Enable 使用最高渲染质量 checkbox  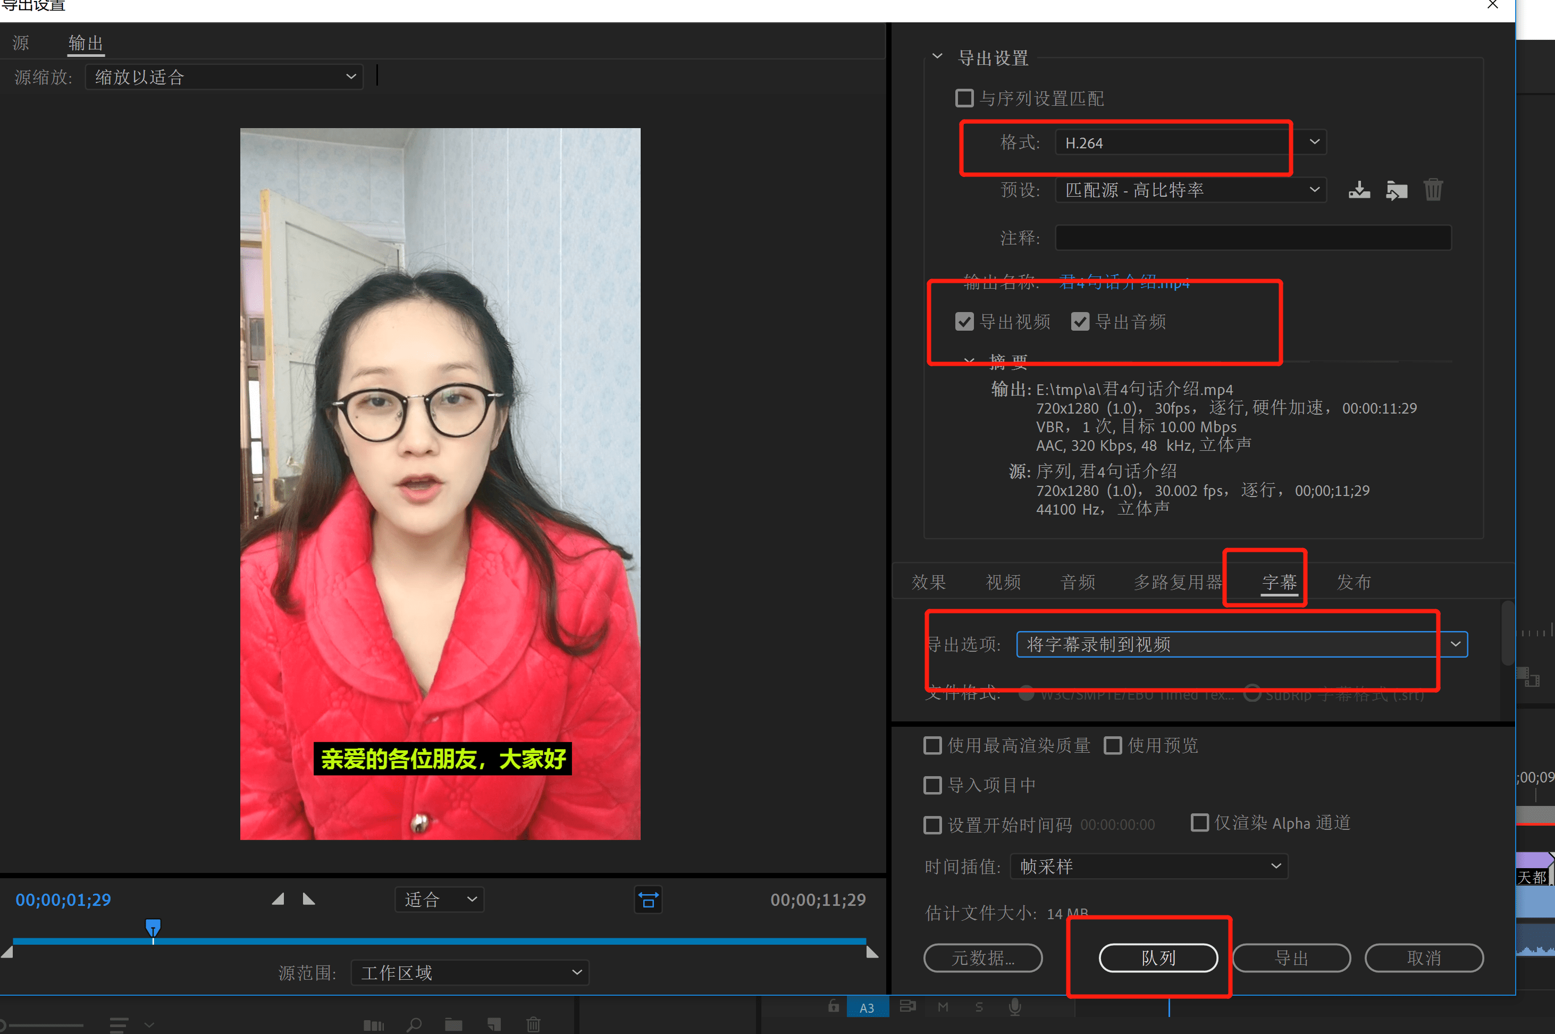pyautogui.click(x=932, y=745)
